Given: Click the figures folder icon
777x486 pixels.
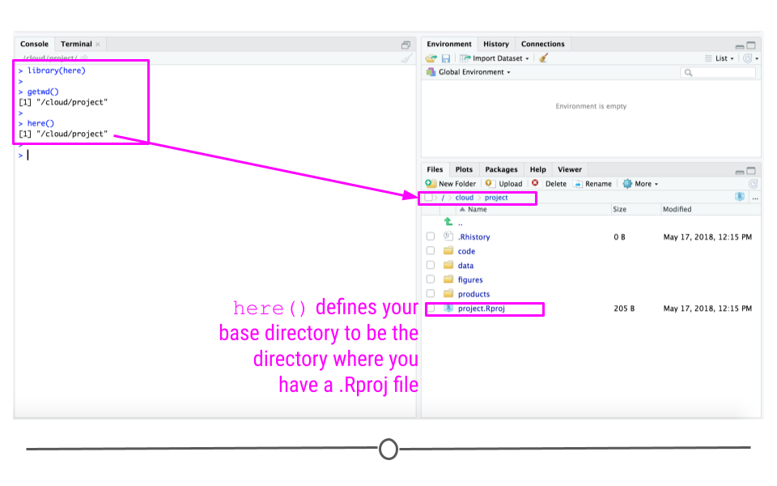Looking at the screenshot, I should point(448,279).
